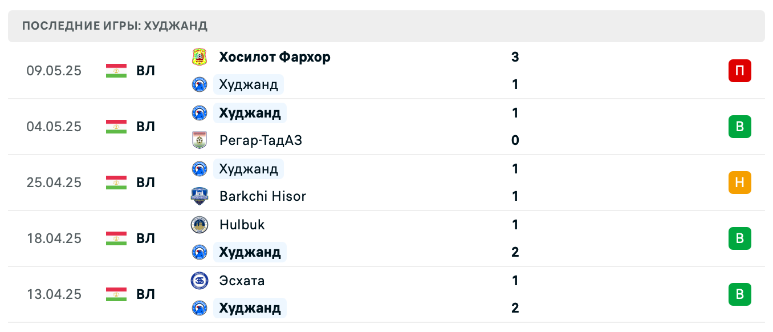This screenshot has height=332, width=773.
Task: Click the Tajikistan flag for 09.05.25 match
Action: click(116, 71)
